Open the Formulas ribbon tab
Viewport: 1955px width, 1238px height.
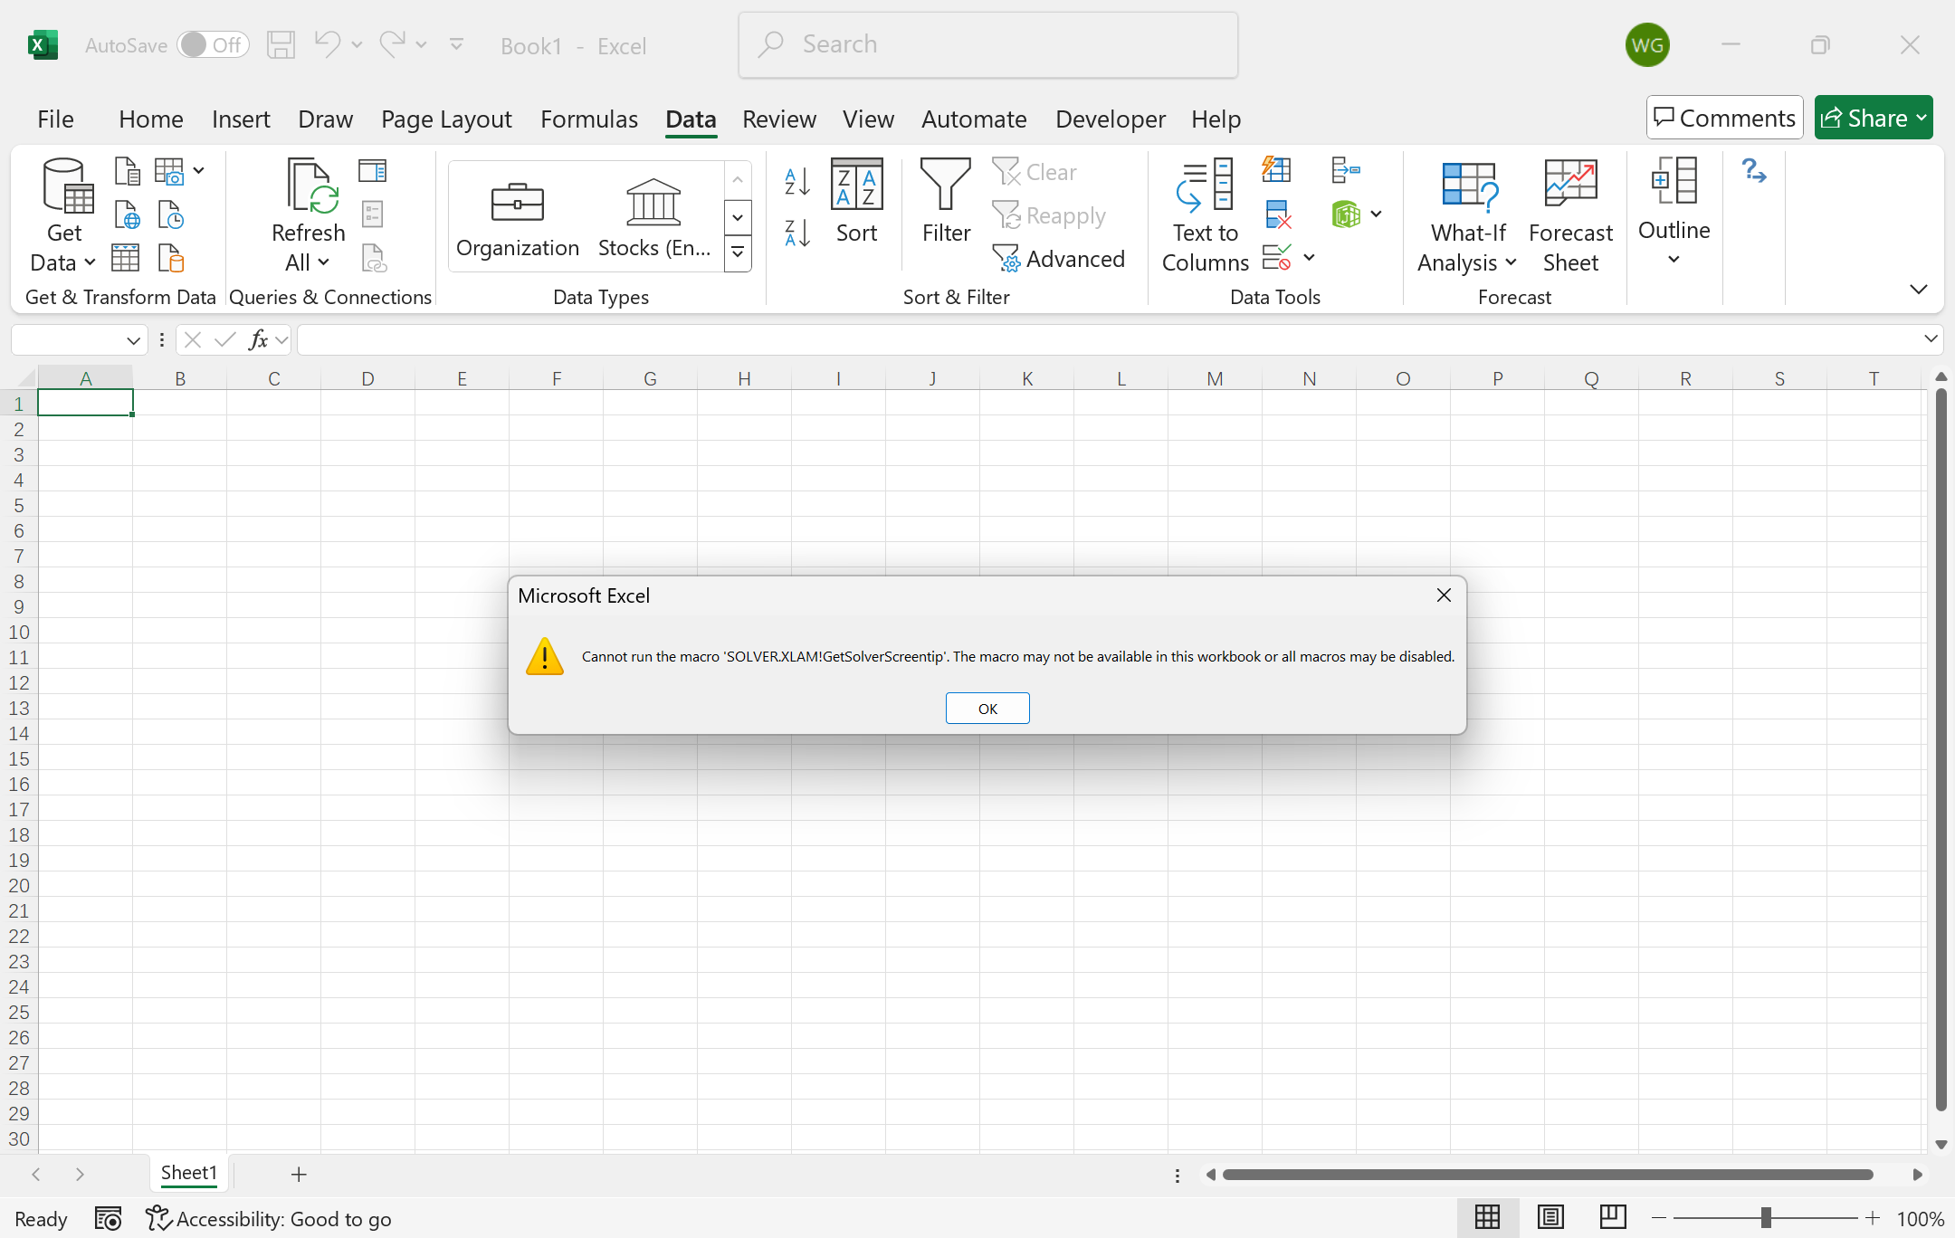(x=588, y=119)
